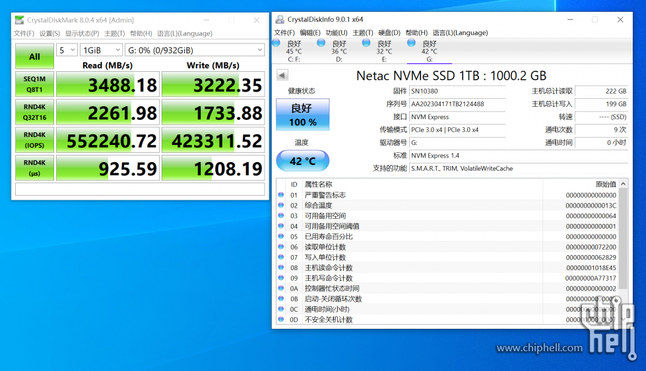
Task: Click the 423311.52 write IOPS result
Action: [x=213, y=140]
